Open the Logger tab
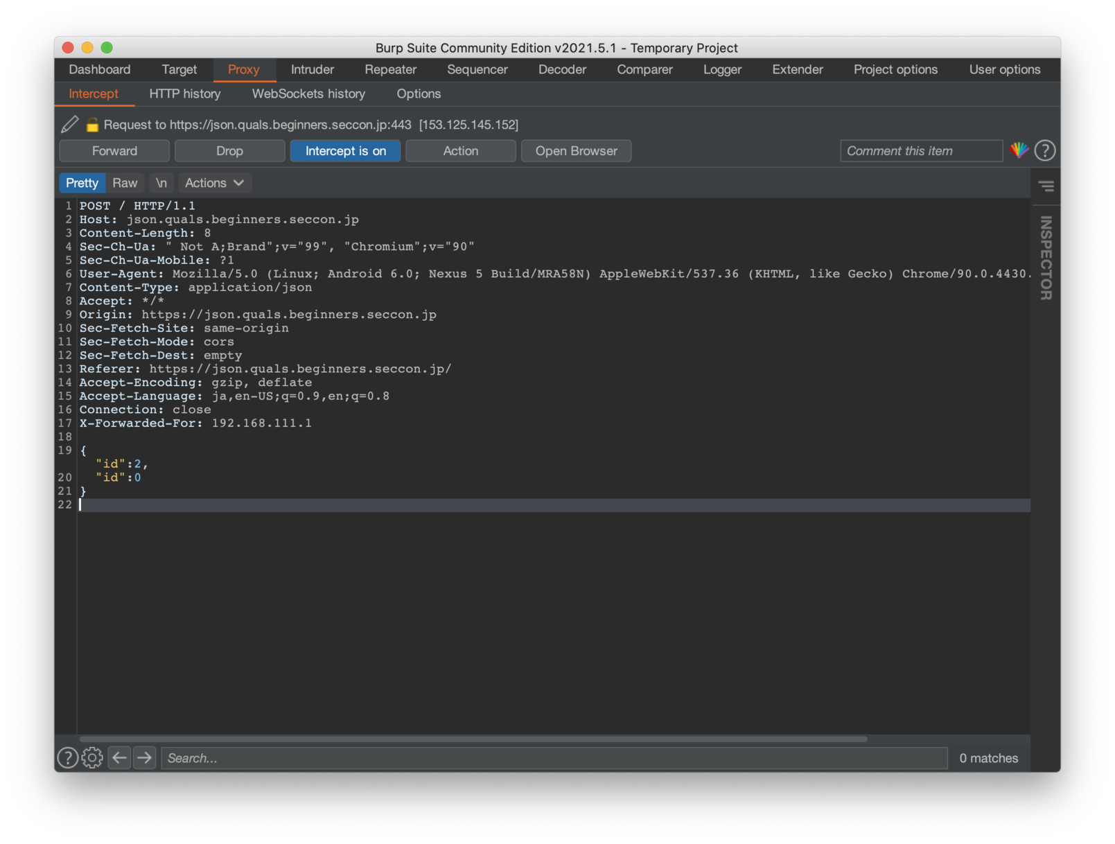This screenshot has height=844, width=1115. coord(722,69)
